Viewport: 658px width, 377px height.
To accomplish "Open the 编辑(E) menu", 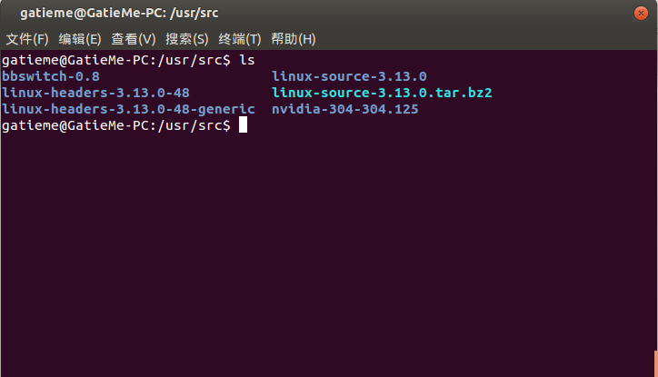I will pyautogui.click(x=80, y=39).
